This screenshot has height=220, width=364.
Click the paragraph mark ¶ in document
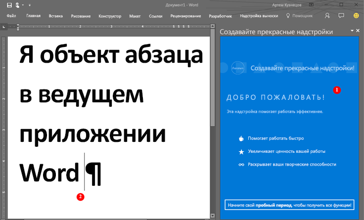pos(93,174)
